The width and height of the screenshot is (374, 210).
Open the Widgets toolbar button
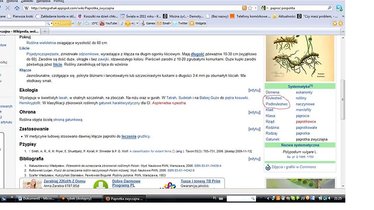(198, 23)
